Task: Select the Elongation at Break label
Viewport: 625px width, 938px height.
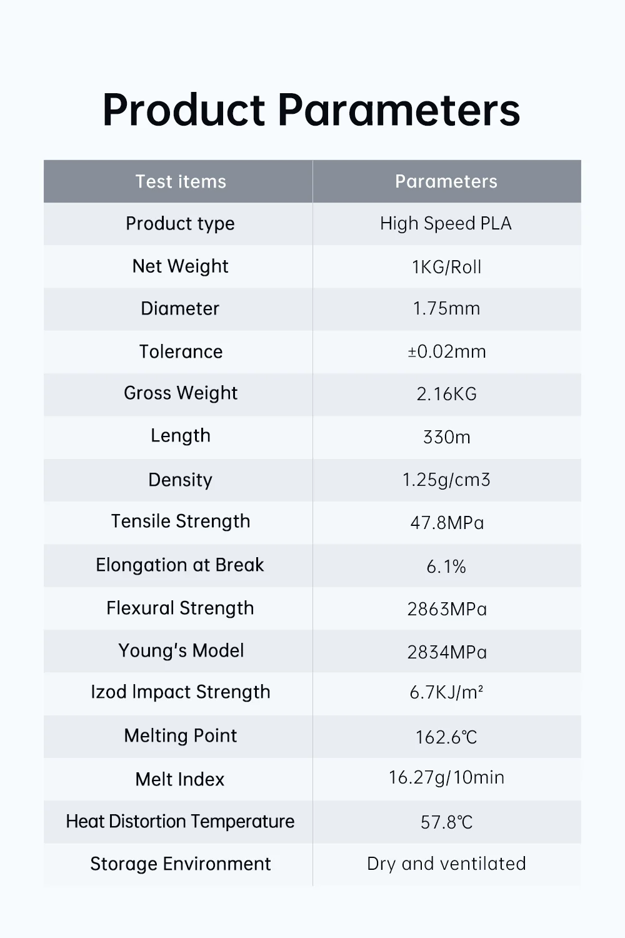Action: pos(180,565)
